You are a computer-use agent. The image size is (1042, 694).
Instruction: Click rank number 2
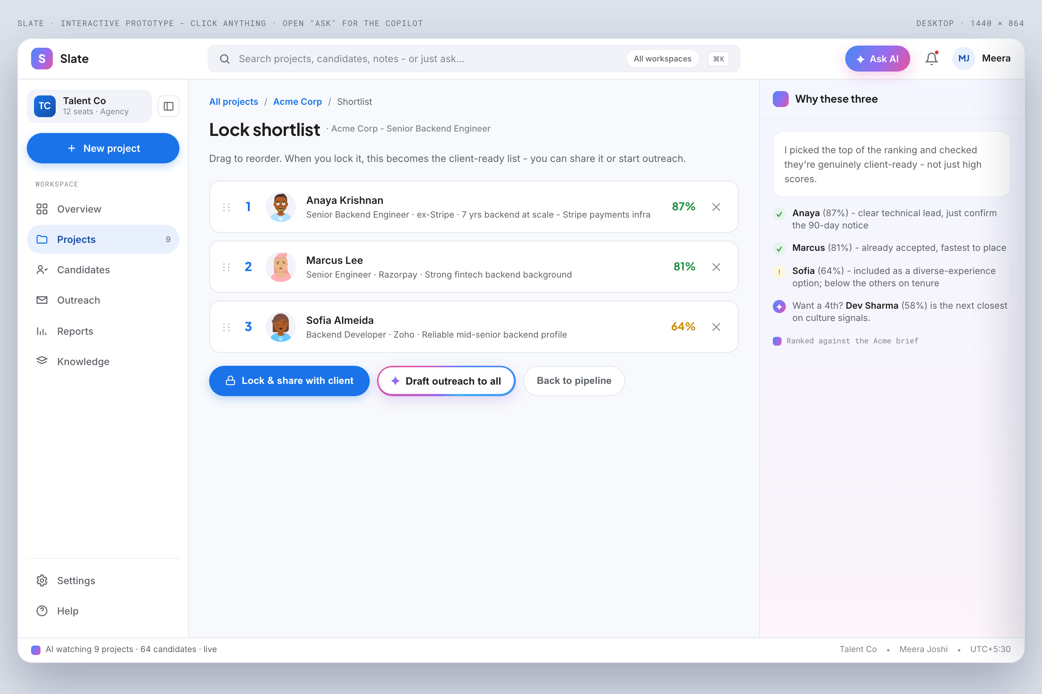[x=248, y=267]
